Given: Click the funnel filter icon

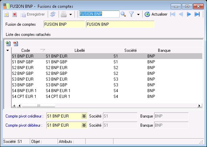Looking at the screenshot, I should click(131, 14).
